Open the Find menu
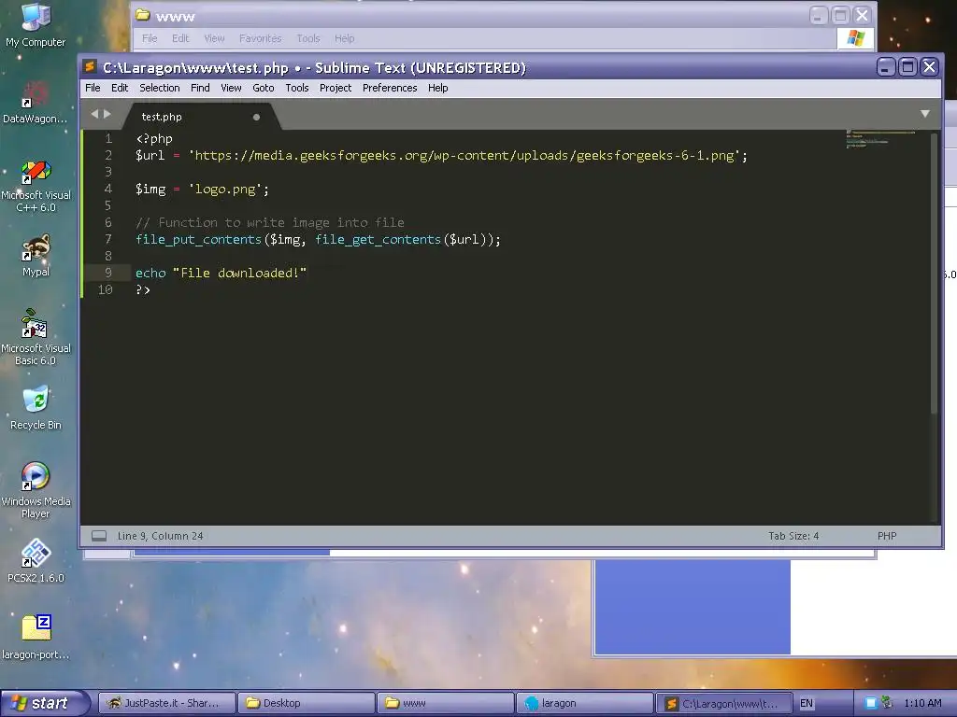The height and width of the screenshot is (717, 957). (x=200, y=88)
